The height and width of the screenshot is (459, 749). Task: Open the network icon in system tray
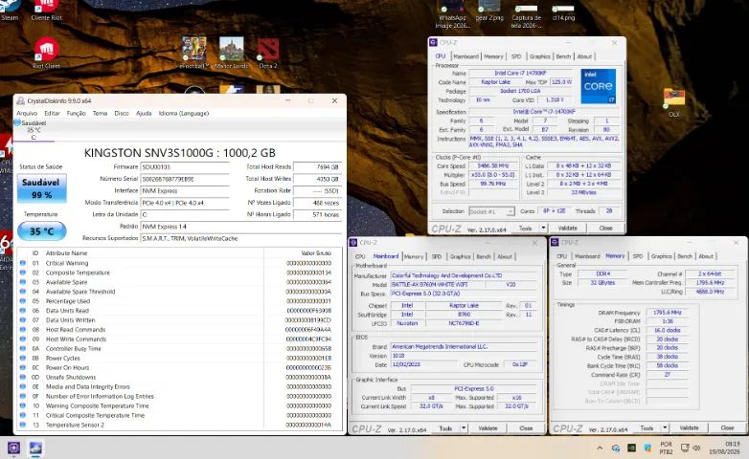[x=685, y=448]
